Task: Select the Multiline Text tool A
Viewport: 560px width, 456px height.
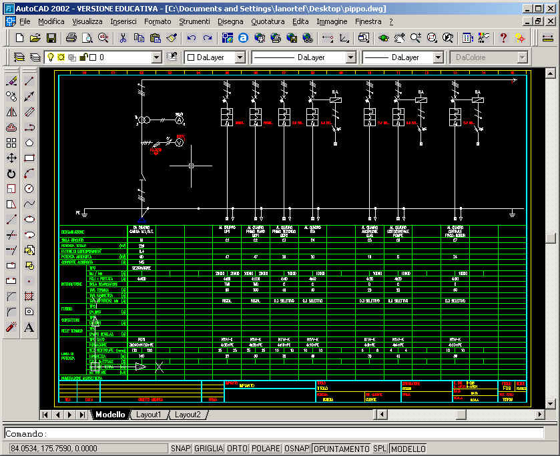Action: pyautogui.click(x=29, y=327)
